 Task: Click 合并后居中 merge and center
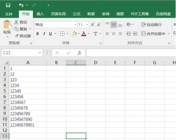point(153,34)
